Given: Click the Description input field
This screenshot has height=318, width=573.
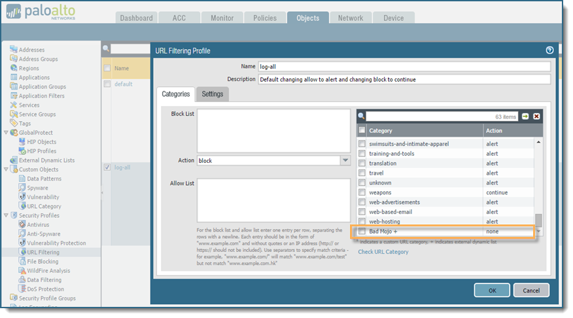Looking at the screenshot, I should pos(404,79).
